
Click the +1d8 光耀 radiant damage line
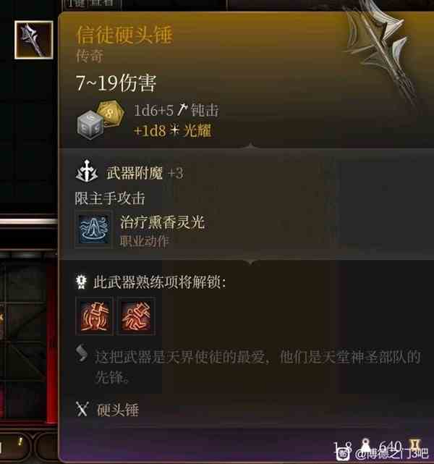173,130
